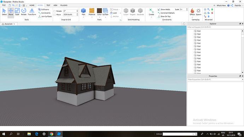This screenshot has height=137, width=244.
Task: Open the Effects gameplay icon
Action: (x=192, y=12)
